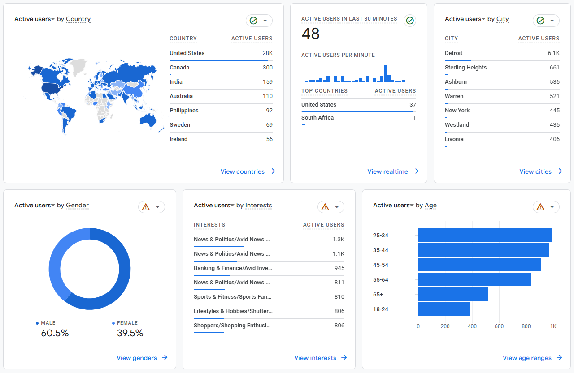Click the arrow icon beside View age ranges
Screen dimensions: 574x373
559,358
